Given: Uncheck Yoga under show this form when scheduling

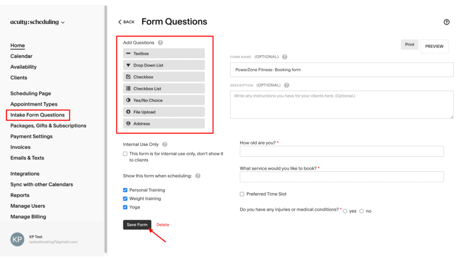Looking at the screenshot, I should pos(125,207).
